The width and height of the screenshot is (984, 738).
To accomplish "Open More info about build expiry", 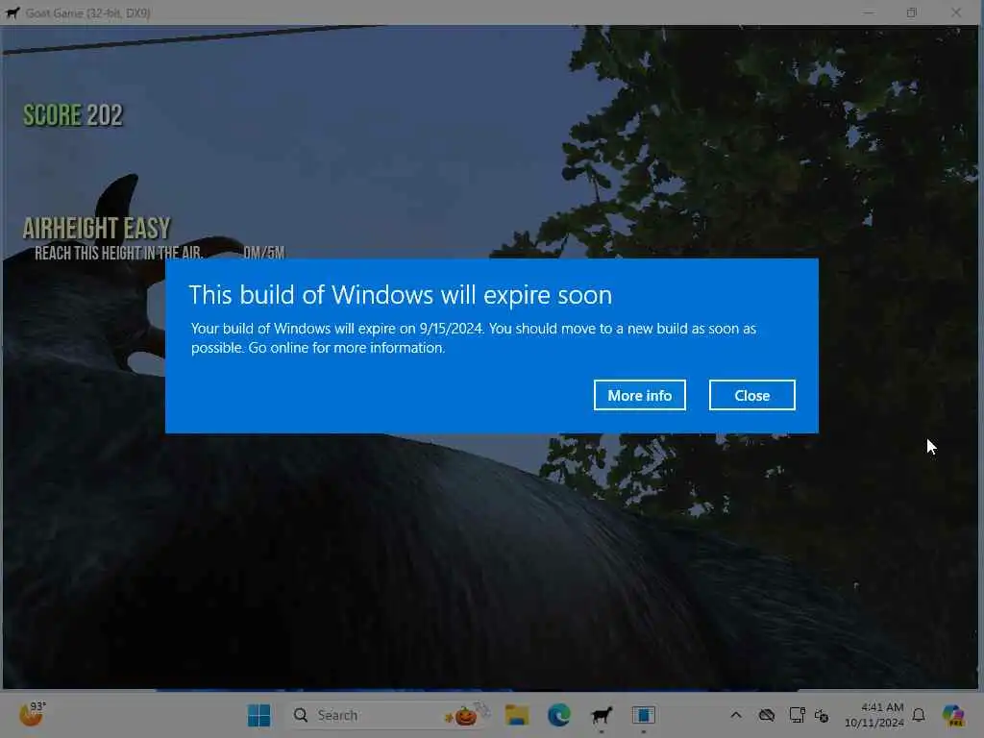I will click(639, 395).
